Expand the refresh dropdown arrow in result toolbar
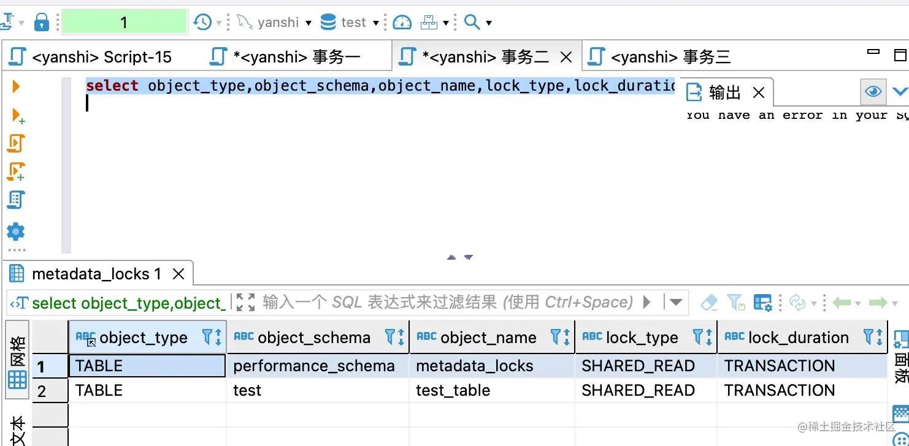Viewport: 909px width, 446px height. 814,303
